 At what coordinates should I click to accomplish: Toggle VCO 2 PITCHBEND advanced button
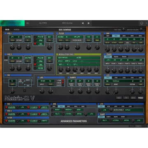click(x=28, y=114)
